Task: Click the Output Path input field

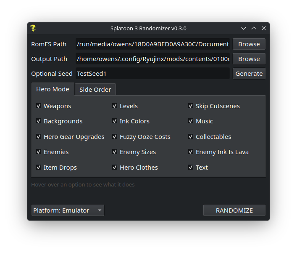Action: (152, 59)
